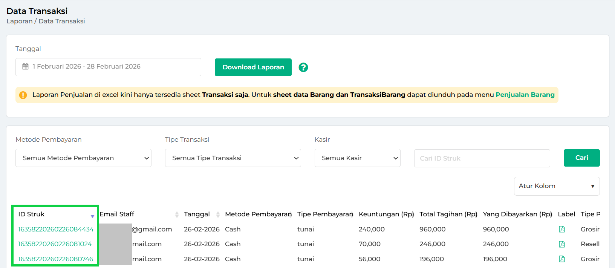615x268 pixels.
Task: Expand Semua Metode Pembayaran dropdown
Action: click(x=83, y=158)
